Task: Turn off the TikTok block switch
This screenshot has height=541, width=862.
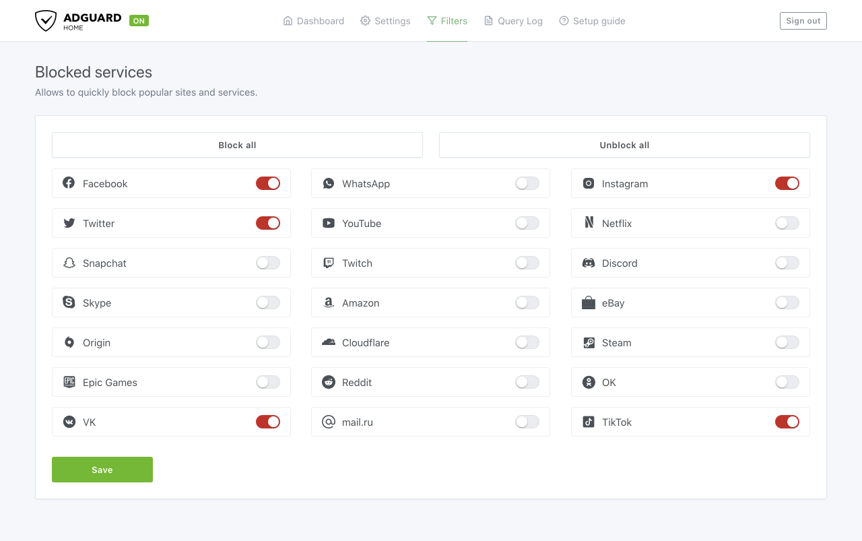Action: (x=787, y=422)
